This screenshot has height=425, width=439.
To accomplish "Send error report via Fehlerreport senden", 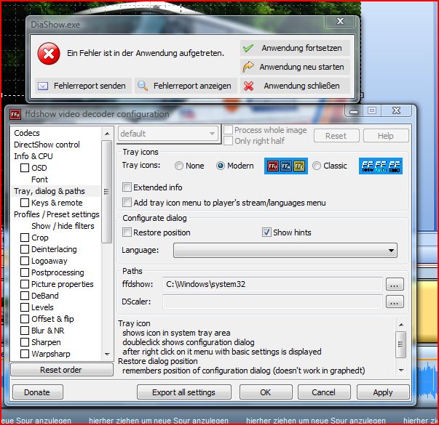I will pyautogui.click(x=83, y=86).
